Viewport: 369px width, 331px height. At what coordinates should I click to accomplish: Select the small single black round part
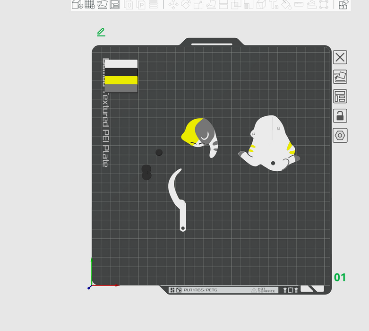click(x=159, y=152)
